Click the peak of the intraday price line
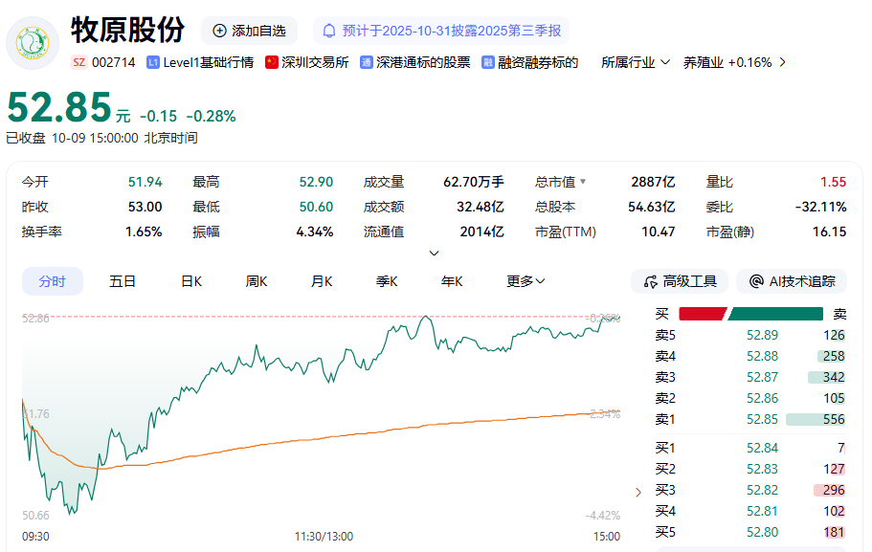This screenshot has height=552, width=872. [x=426, y=317]
